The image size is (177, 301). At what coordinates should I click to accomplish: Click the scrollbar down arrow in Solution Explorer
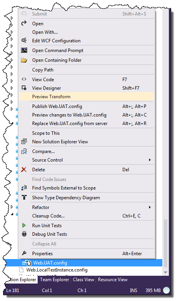coord(165,272)
